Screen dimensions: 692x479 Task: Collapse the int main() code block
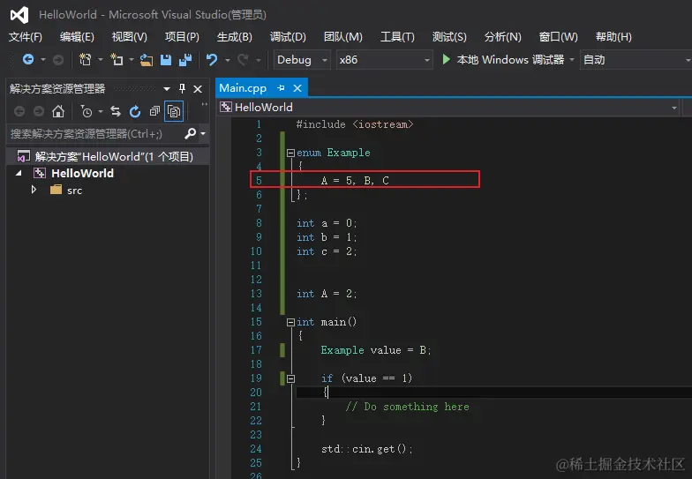click(290, 322)
